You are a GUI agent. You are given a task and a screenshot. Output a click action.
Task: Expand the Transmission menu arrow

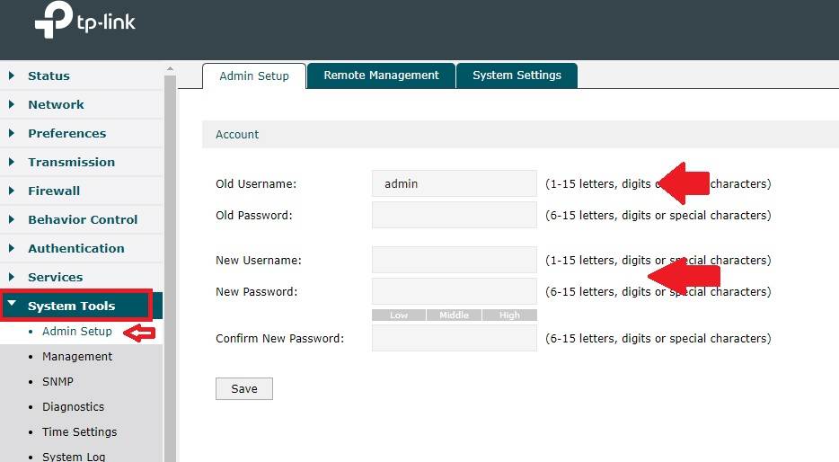[x=12, y=162]
